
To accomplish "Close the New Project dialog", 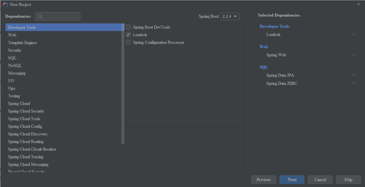I will (358, 4).
